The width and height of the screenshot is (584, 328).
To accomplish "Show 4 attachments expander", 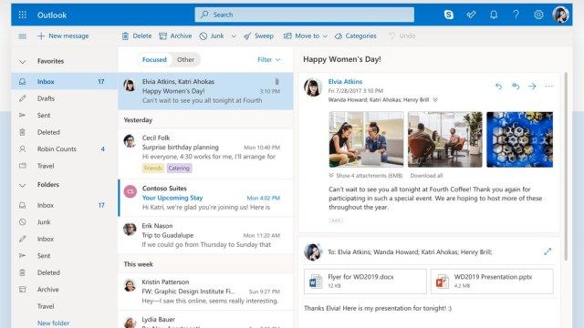I will click(365, 176).
